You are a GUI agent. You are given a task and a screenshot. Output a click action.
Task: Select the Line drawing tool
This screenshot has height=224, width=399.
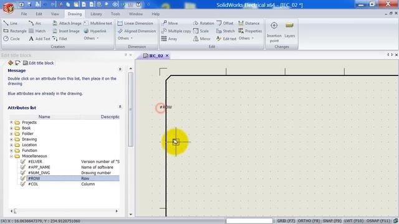click(11, 23)
